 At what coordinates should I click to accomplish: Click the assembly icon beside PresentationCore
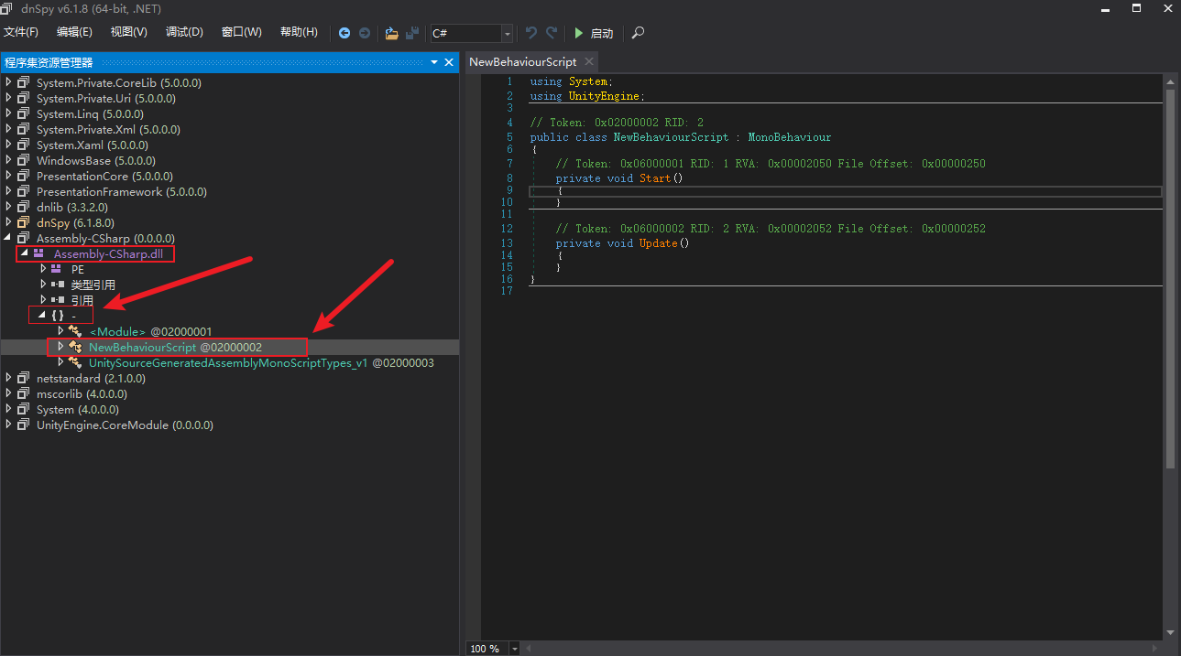coord(24,176)
